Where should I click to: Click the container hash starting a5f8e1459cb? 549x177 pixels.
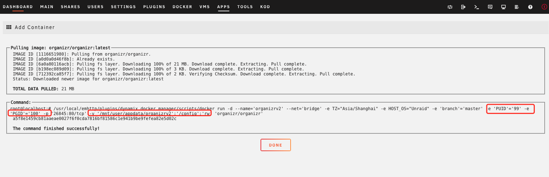[x=95, y=119]
